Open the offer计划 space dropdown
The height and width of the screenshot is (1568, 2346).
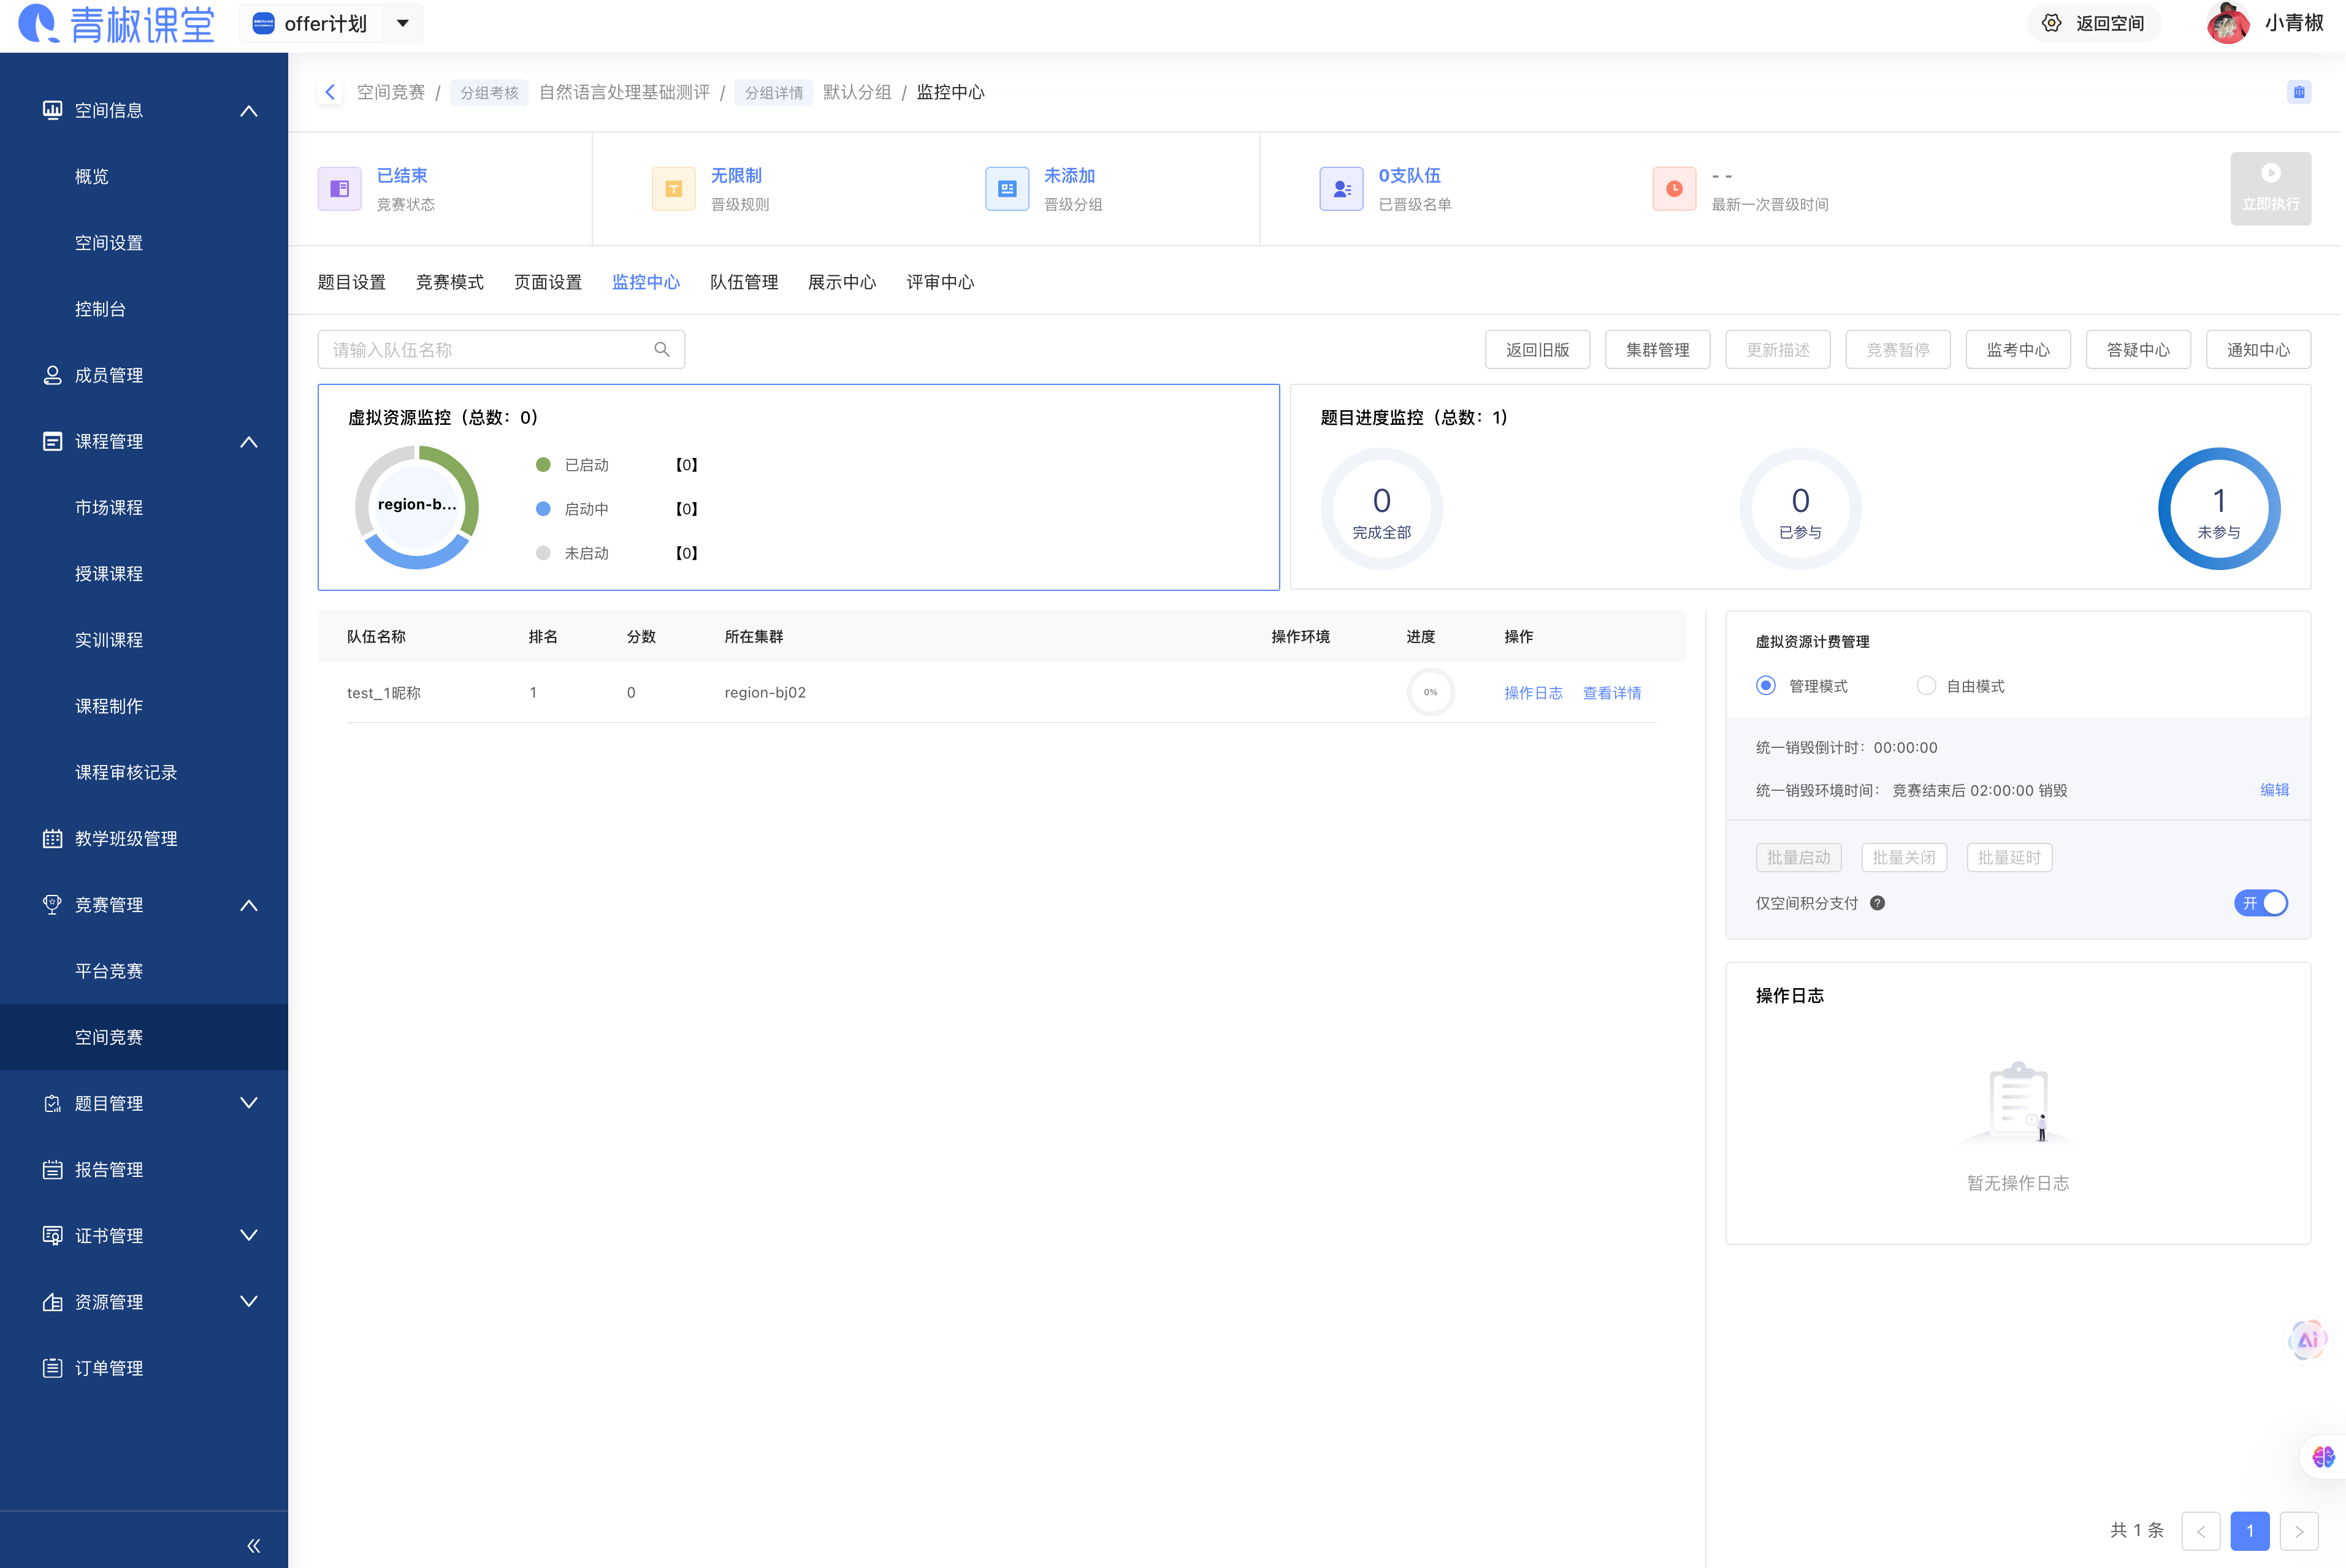pyautogui.click(x=402, y=23)
